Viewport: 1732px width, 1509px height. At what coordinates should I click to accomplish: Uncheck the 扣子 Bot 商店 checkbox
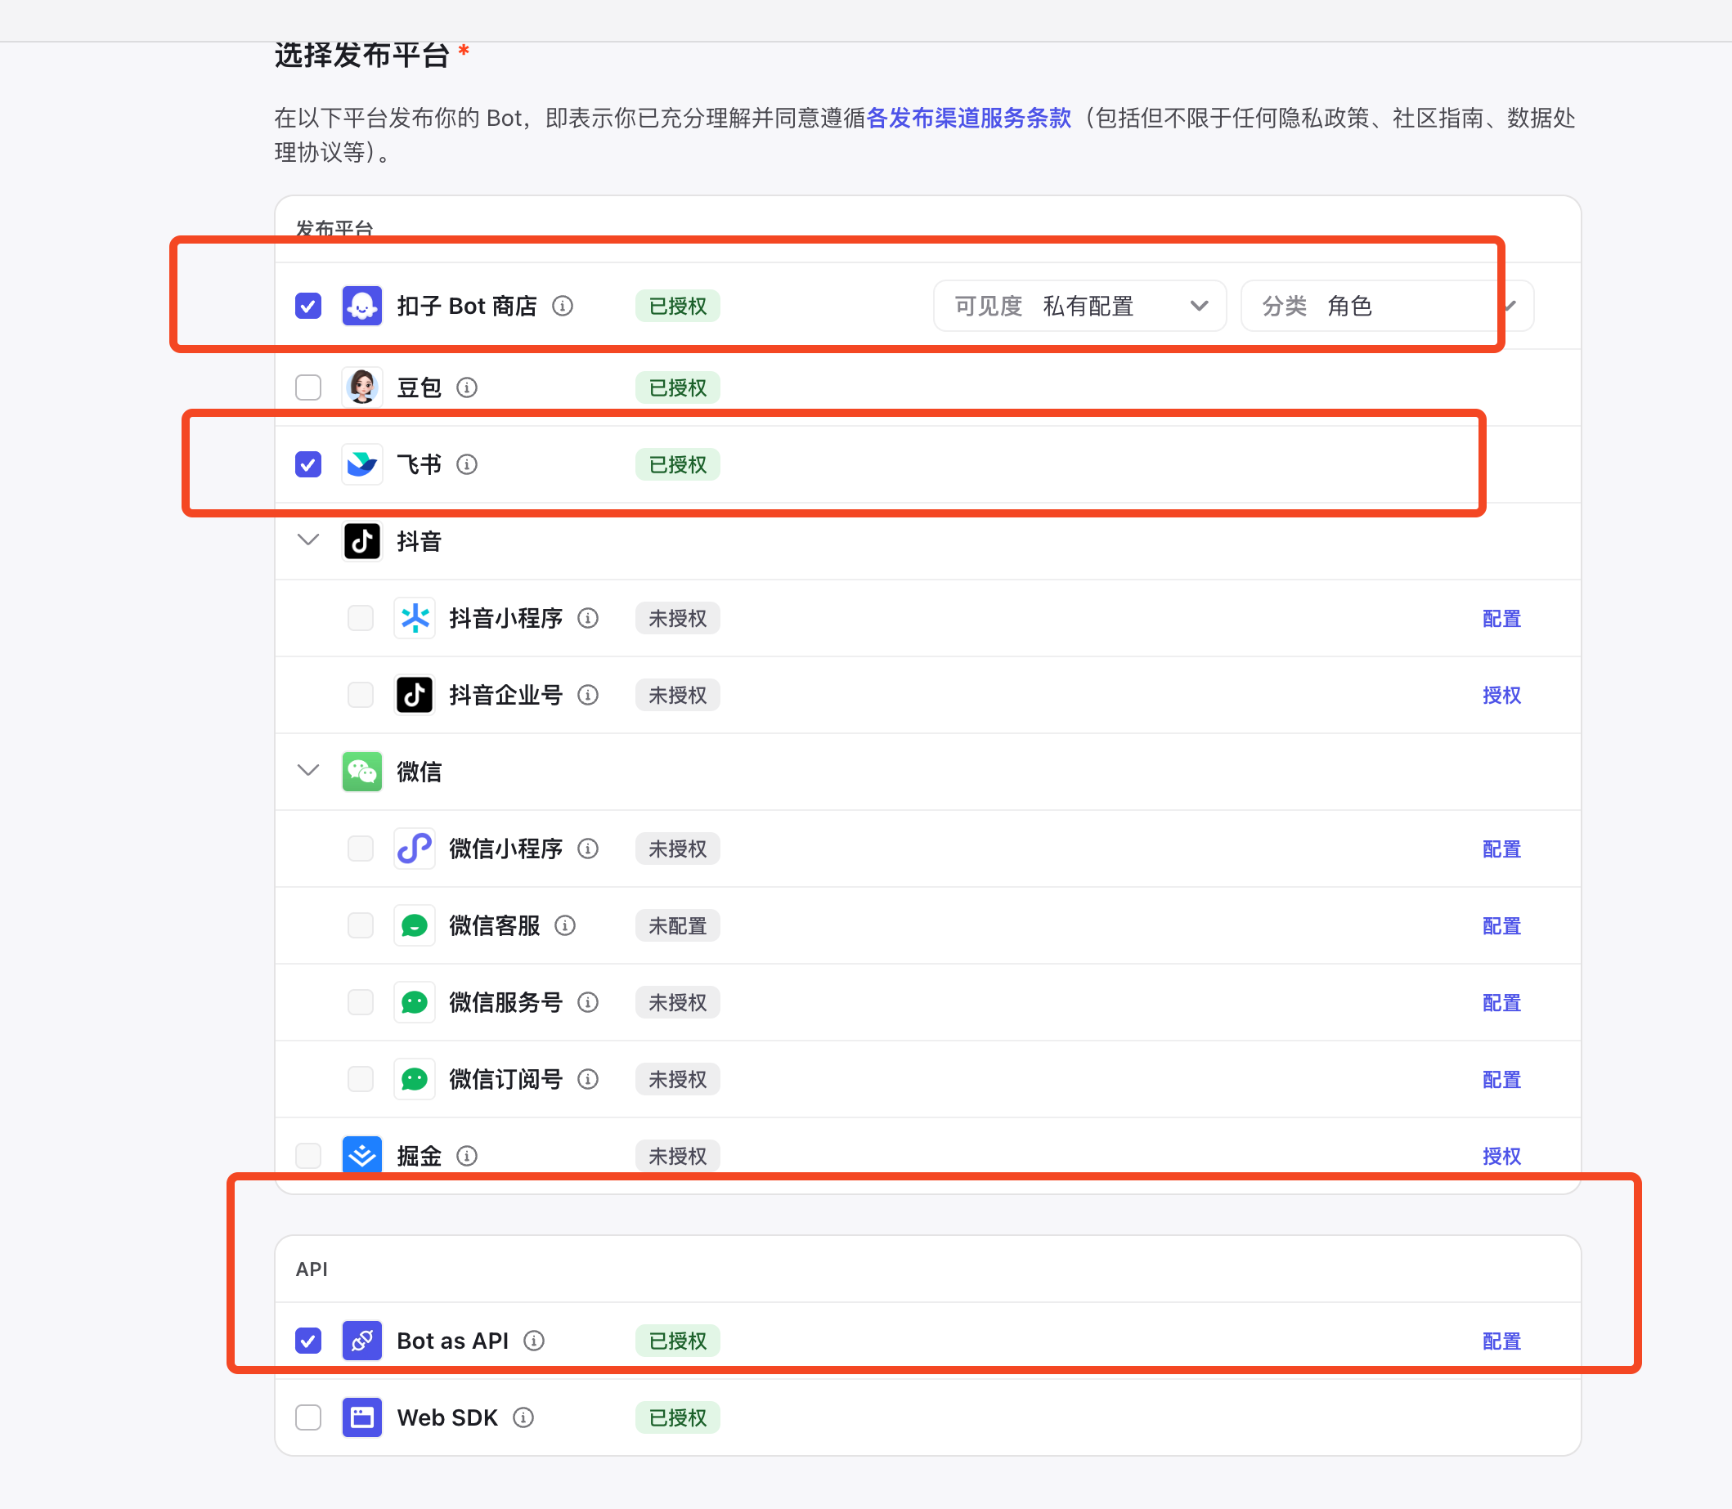pyautogui.click(x=308, y=306)
